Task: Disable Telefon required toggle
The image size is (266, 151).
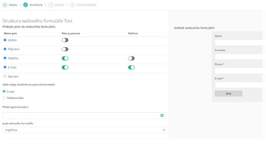Action: (65, 58)
